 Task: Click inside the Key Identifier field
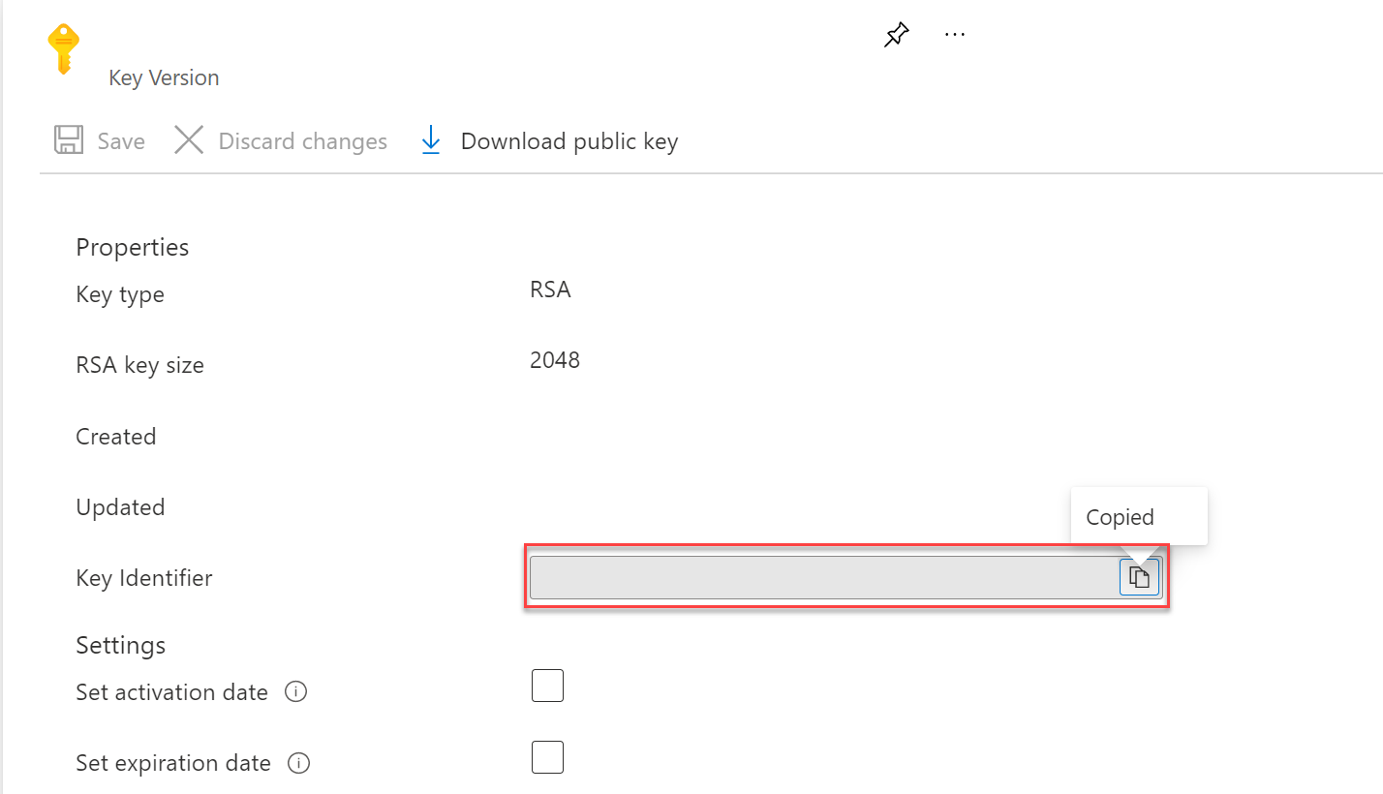click(x=823, y=577)
